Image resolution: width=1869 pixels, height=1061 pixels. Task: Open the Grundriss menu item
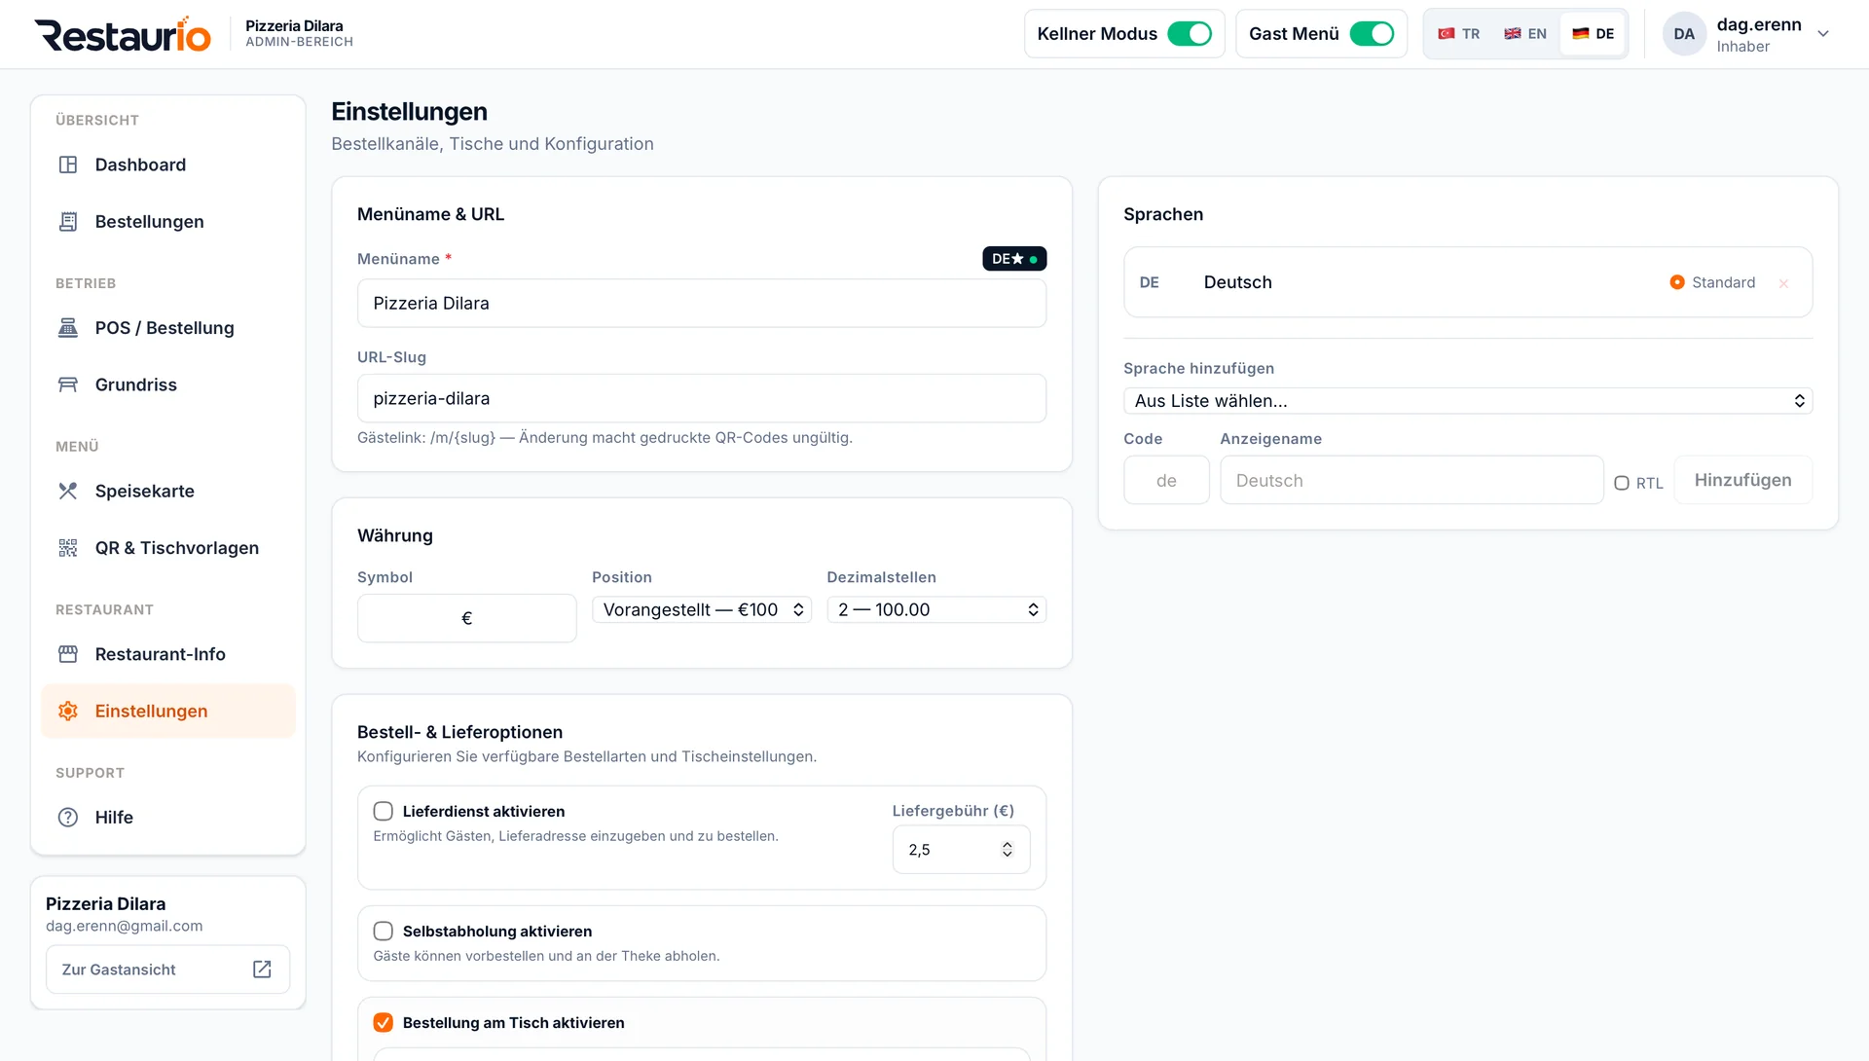(x=168, y=384)
